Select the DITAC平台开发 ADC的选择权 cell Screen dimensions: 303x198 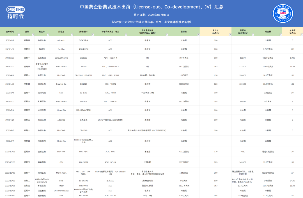tap(110, 120)
